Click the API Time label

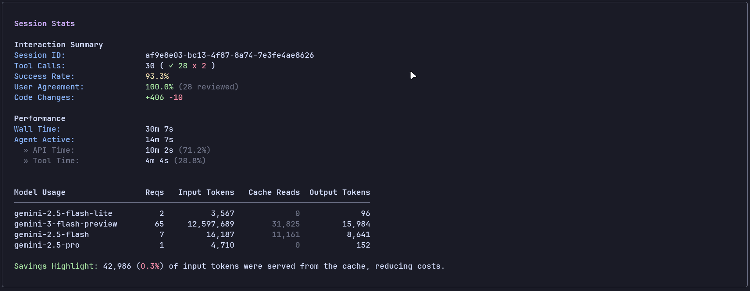coord(54,150)
